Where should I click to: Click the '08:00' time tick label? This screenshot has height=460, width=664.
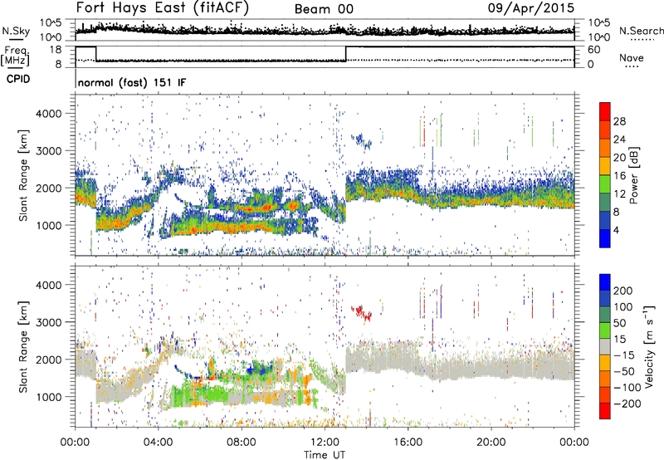coord(242,443)
